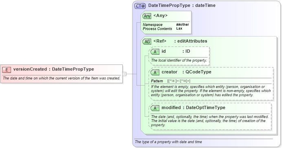The width and height of the screenshot is (282, 148).
Task: Click the Any wildcard icon
Action: (147, 16)
